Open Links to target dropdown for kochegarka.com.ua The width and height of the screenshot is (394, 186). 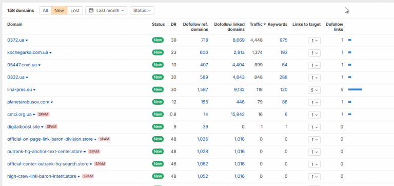point(314,53)
